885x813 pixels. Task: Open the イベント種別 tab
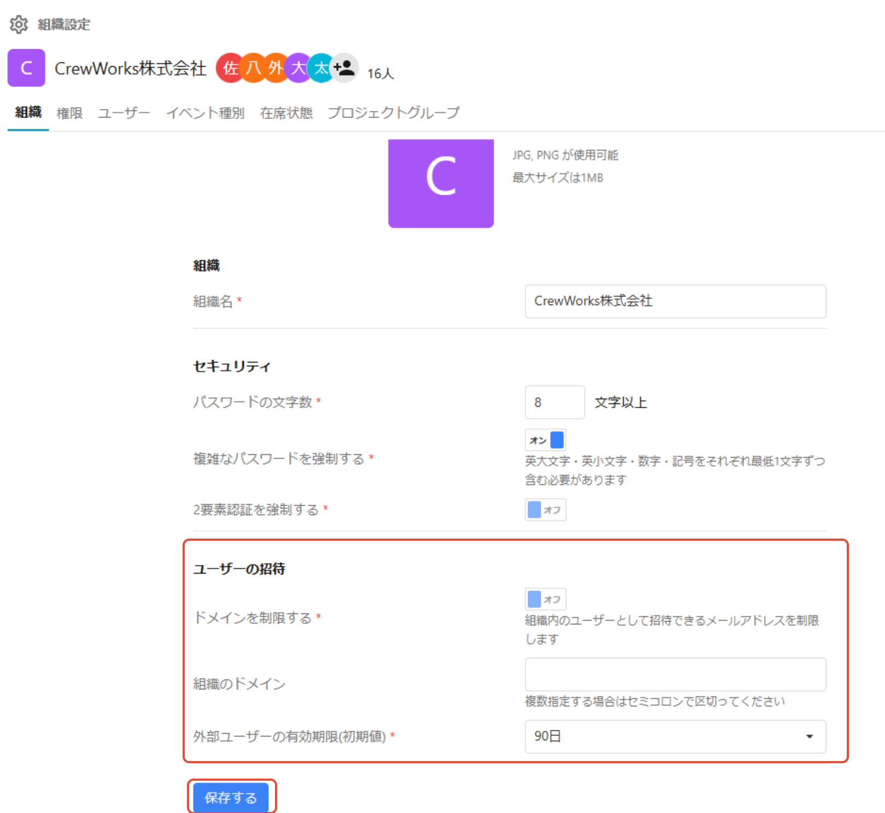(x=206, y=113)
